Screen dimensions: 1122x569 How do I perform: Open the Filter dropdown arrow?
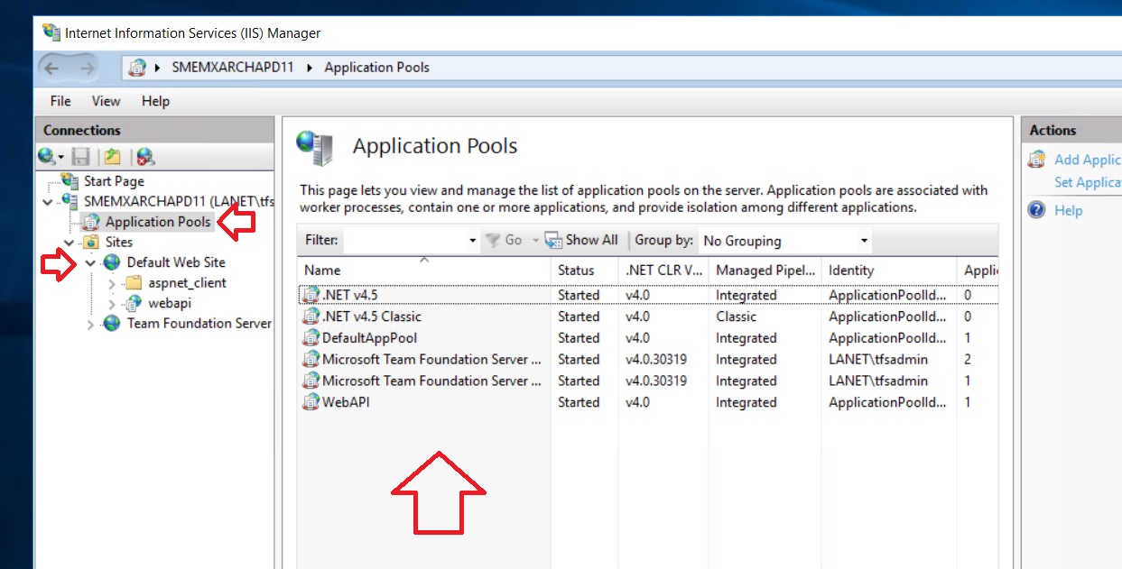point(473,241)
